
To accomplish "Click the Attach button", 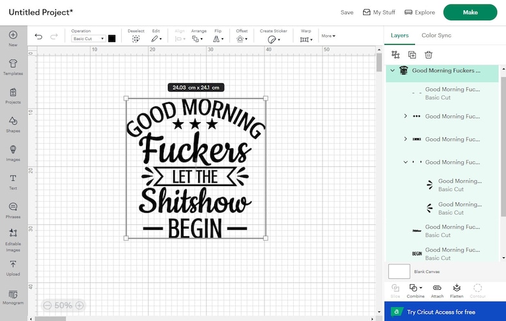I will [437, 290].
